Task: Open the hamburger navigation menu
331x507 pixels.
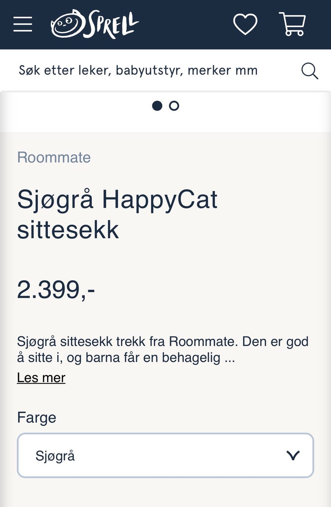Action: coord(23,24)
